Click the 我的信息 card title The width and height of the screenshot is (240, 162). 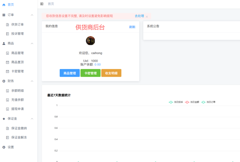[52, 26]
